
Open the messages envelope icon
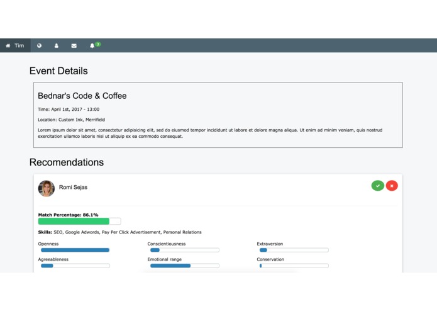coord(74,45)
